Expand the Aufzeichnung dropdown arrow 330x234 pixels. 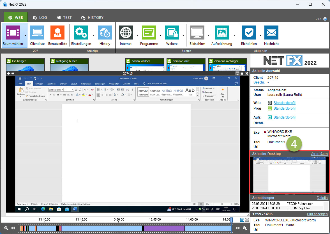[235, 35]
